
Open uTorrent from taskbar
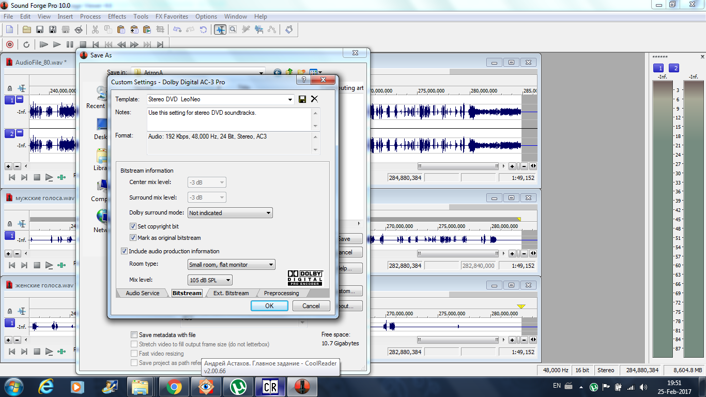click(238, 386)
